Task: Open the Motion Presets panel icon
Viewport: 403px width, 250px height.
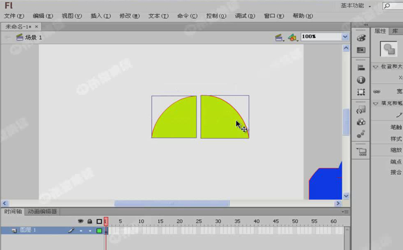Action: 361,134
